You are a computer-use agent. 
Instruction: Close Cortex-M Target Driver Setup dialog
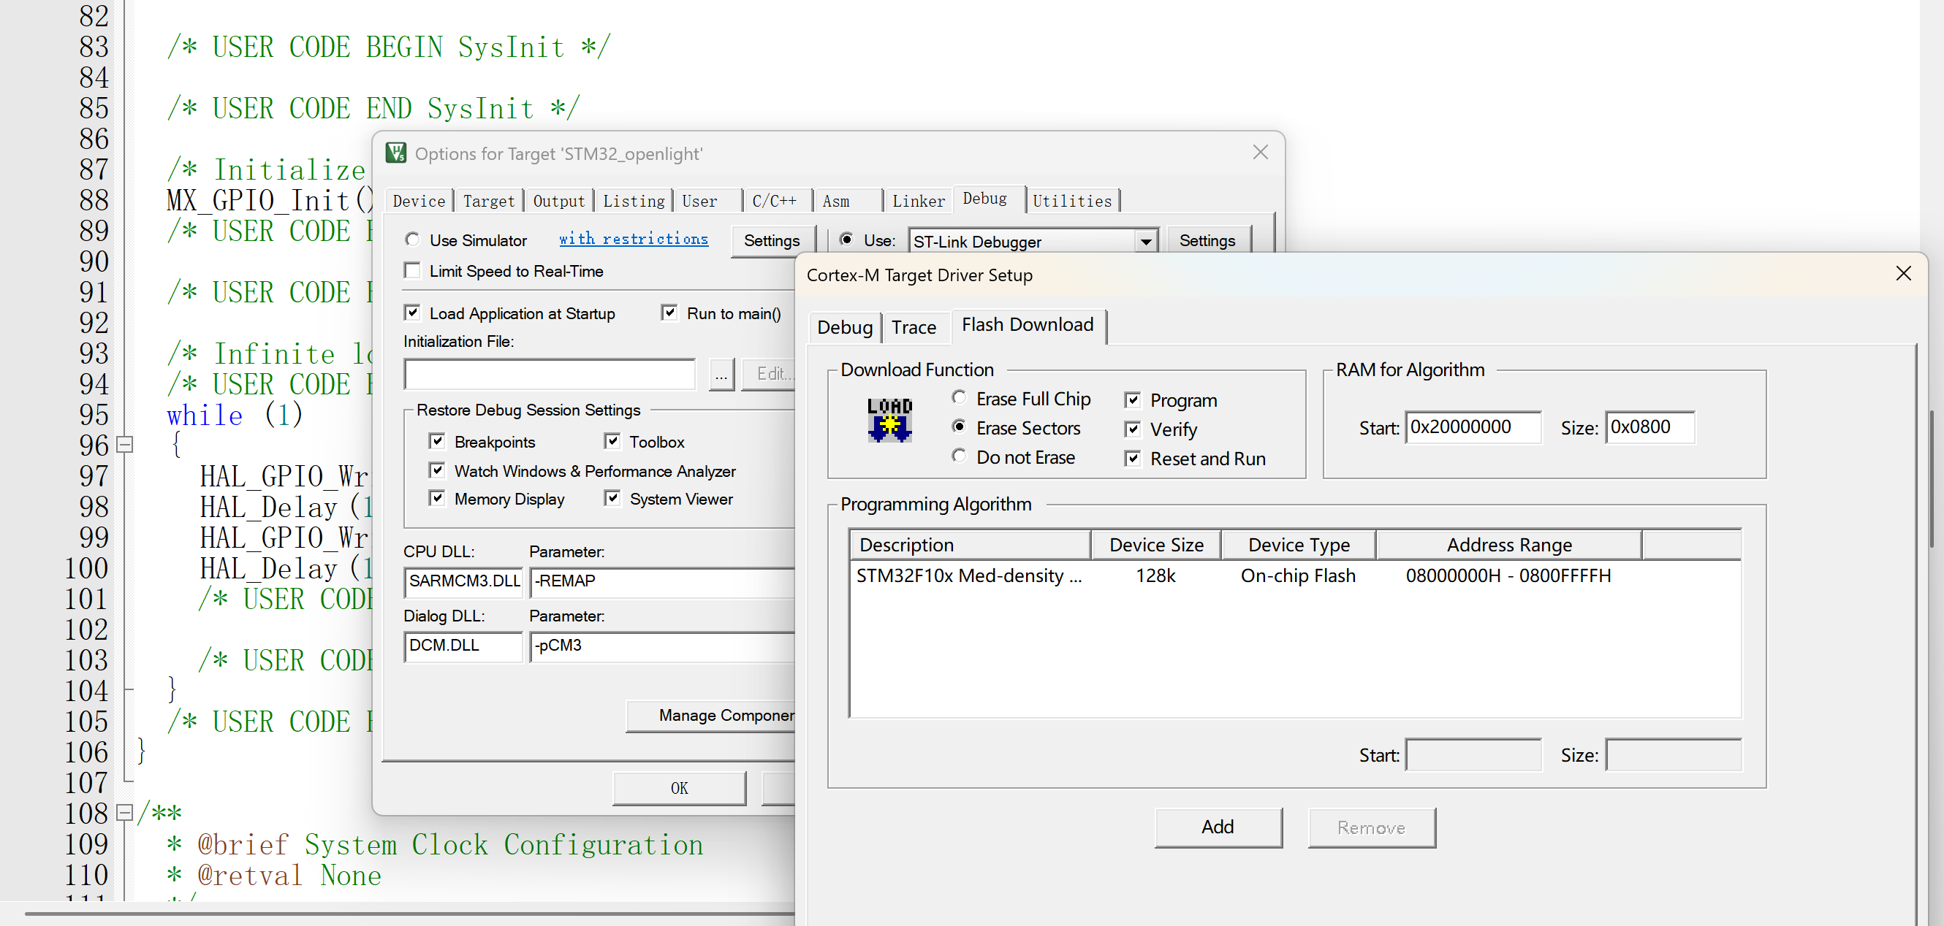(x=1903, y=274)
